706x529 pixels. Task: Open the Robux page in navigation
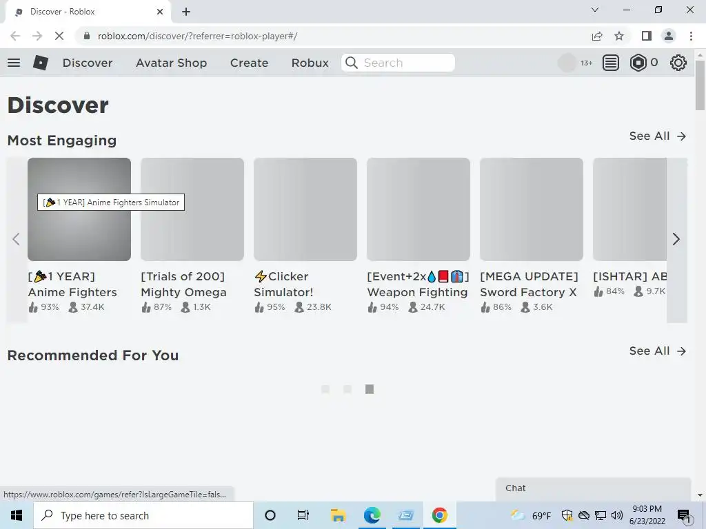click(x=310, y=63)
